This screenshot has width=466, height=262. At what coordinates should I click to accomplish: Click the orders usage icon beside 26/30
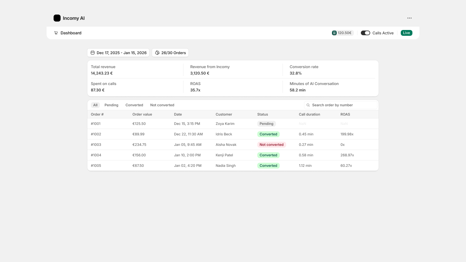157,53
